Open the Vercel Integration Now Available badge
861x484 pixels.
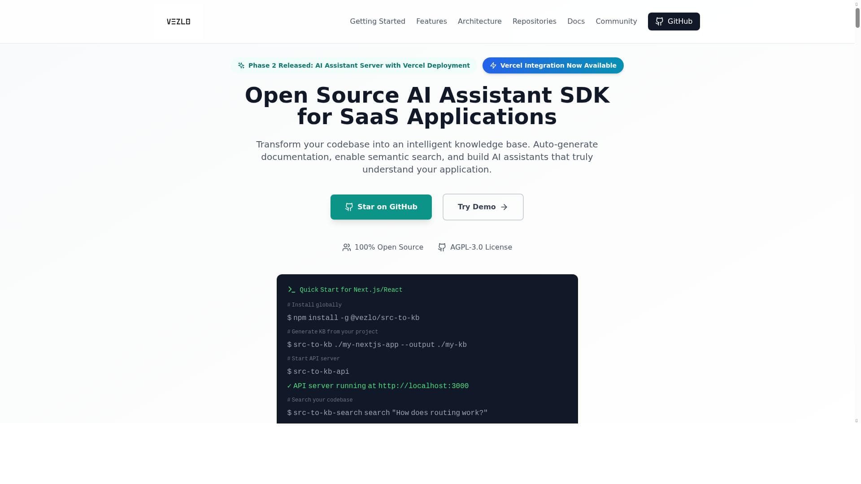tap(553, 65)
